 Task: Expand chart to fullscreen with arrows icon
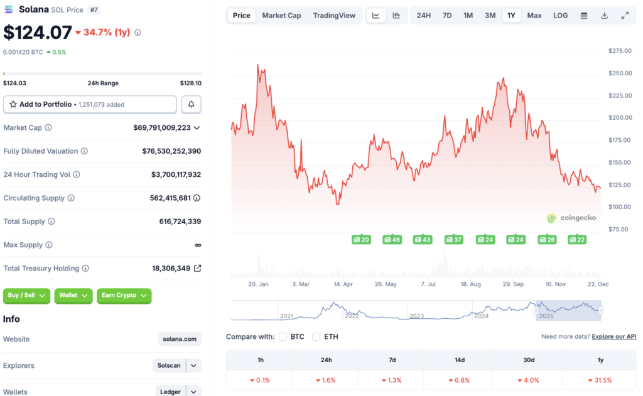pyautogui.click(x=624, y=15)
